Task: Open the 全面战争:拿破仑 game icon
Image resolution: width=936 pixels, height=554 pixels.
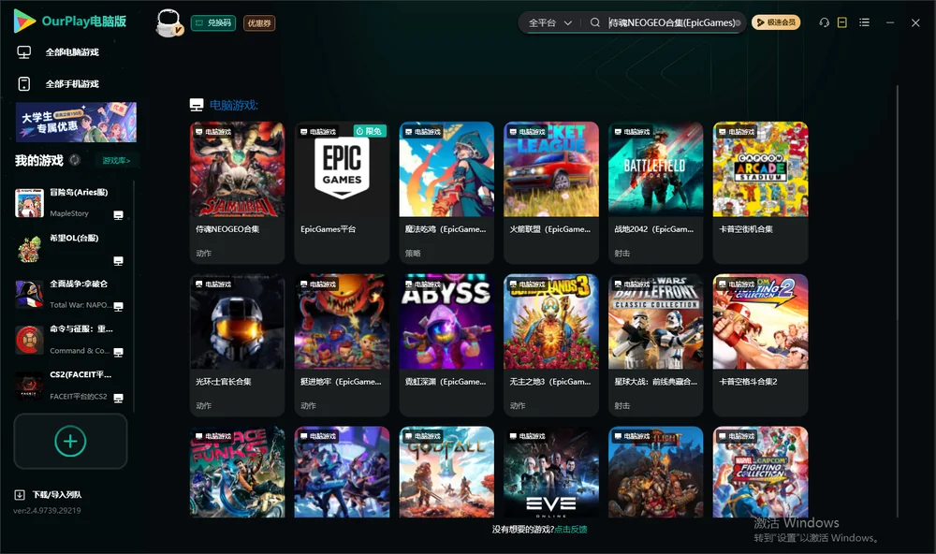Action: (x=29, y=294)
